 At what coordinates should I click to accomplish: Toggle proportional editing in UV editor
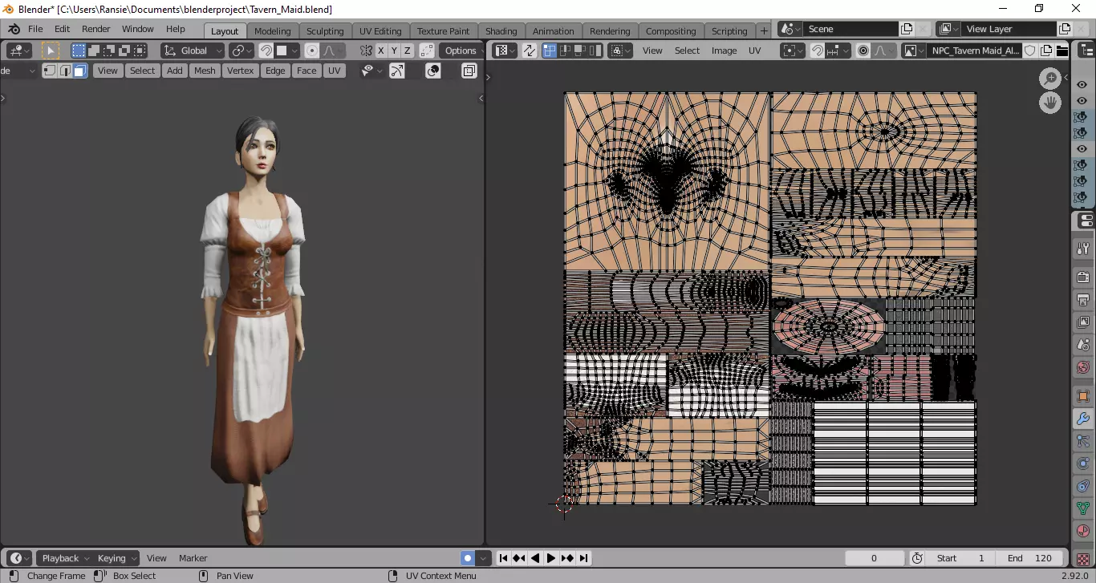(x=863, y=51)
